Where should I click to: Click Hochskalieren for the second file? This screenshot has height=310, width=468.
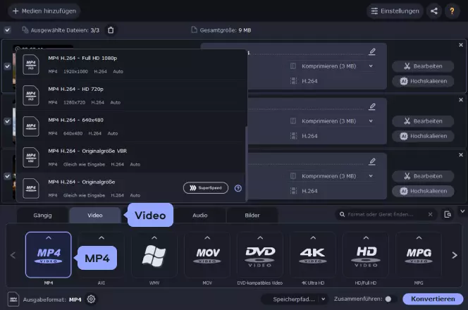point(423,136)
